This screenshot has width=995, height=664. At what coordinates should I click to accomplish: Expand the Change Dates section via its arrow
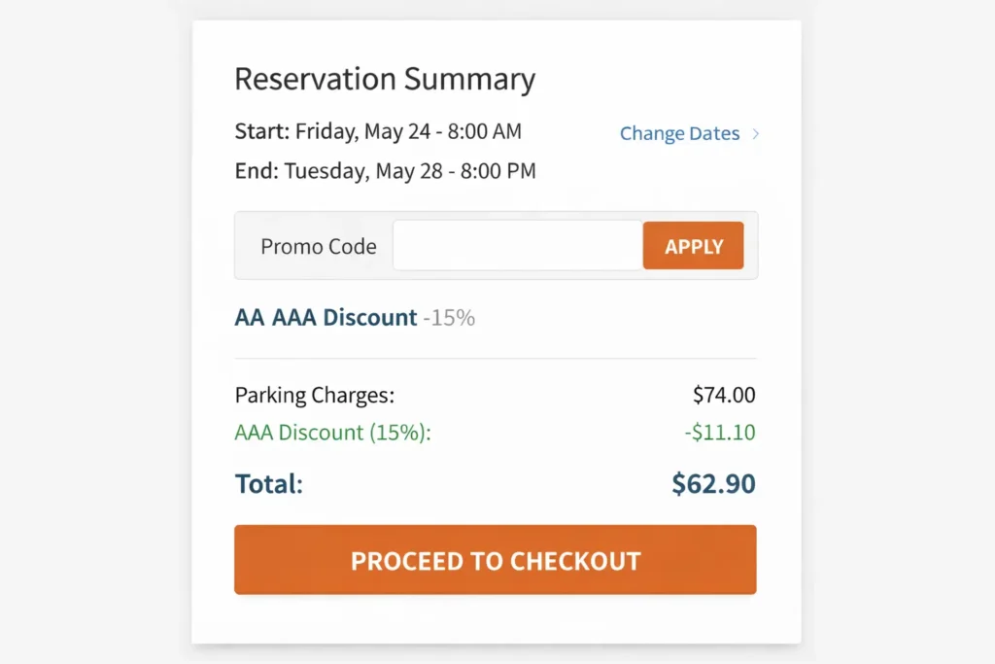tap(756, 133)
